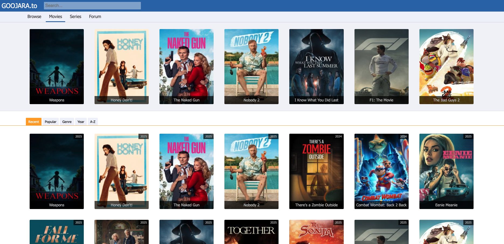Screen dimensions: 504x244
Task: Open F1: The Movie featured poster
Action: (381, 66)
